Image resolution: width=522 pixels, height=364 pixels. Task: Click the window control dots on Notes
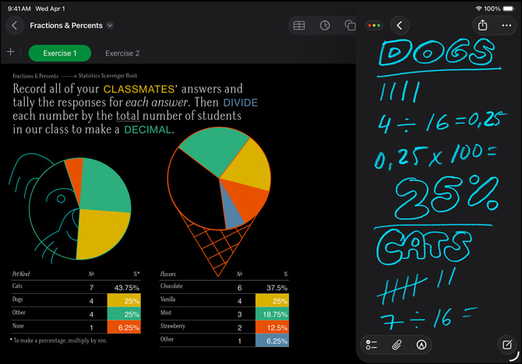(374, 26)
